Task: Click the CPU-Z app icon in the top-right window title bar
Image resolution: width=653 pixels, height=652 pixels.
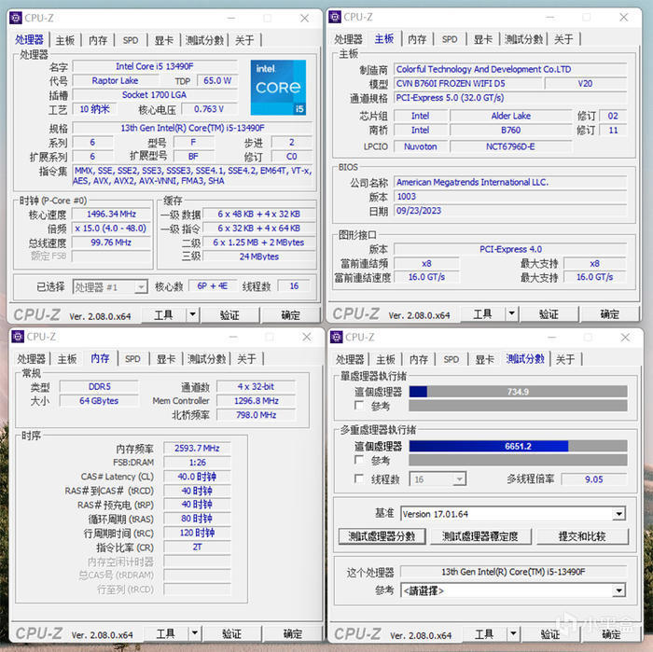Action: [335, 17]
